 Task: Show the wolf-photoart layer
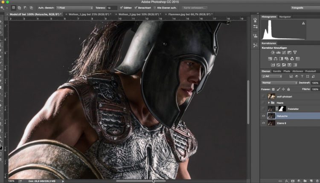(264, 97)
